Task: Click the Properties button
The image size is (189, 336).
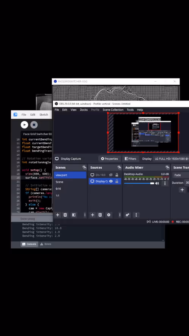Action: pos(110,159)
